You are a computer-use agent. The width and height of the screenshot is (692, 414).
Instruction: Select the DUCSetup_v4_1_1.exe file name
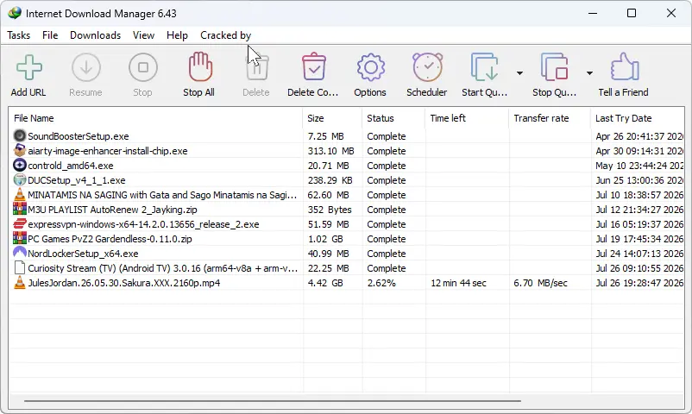tap(76, 180)
